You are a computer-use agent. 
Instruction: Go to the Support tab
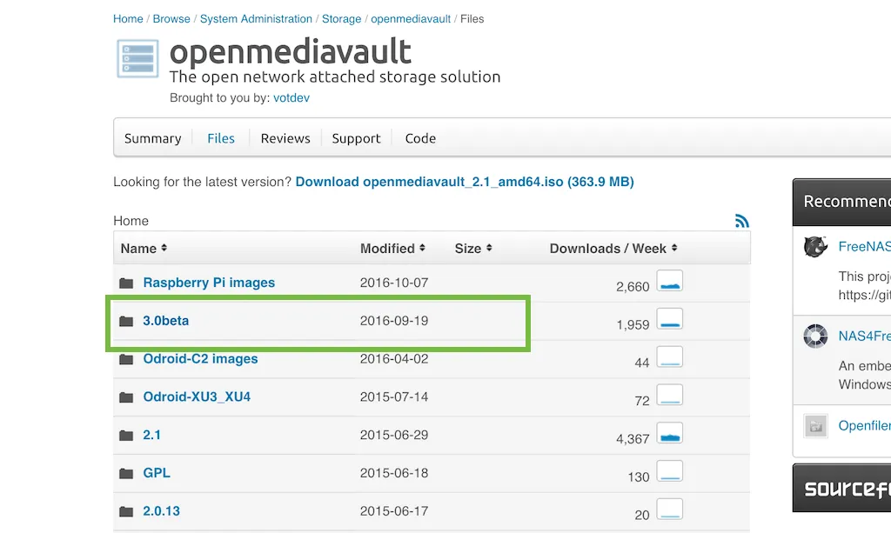tap(356, 138)
